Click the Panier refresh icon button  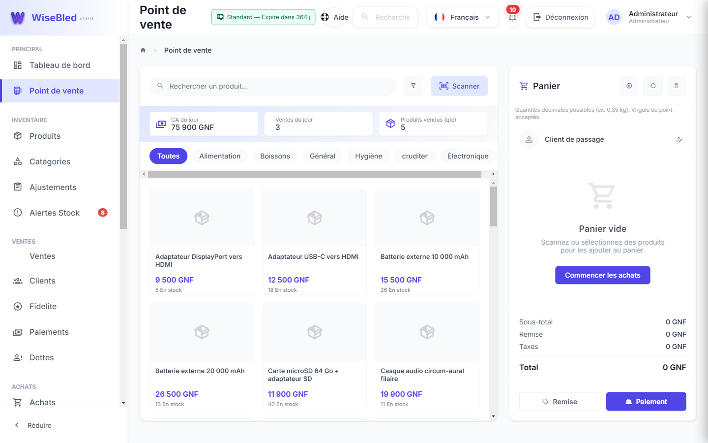click(653, 86)
